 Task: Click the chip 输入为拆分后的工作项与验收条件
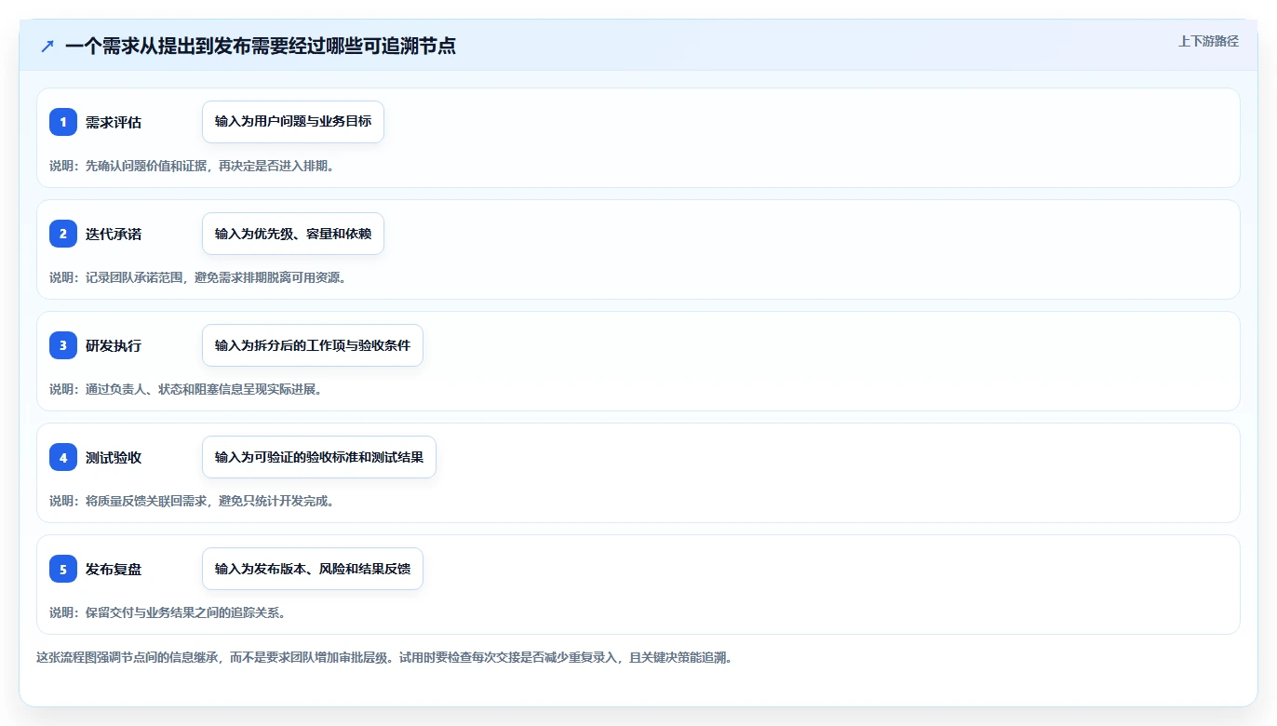(313, 345)
